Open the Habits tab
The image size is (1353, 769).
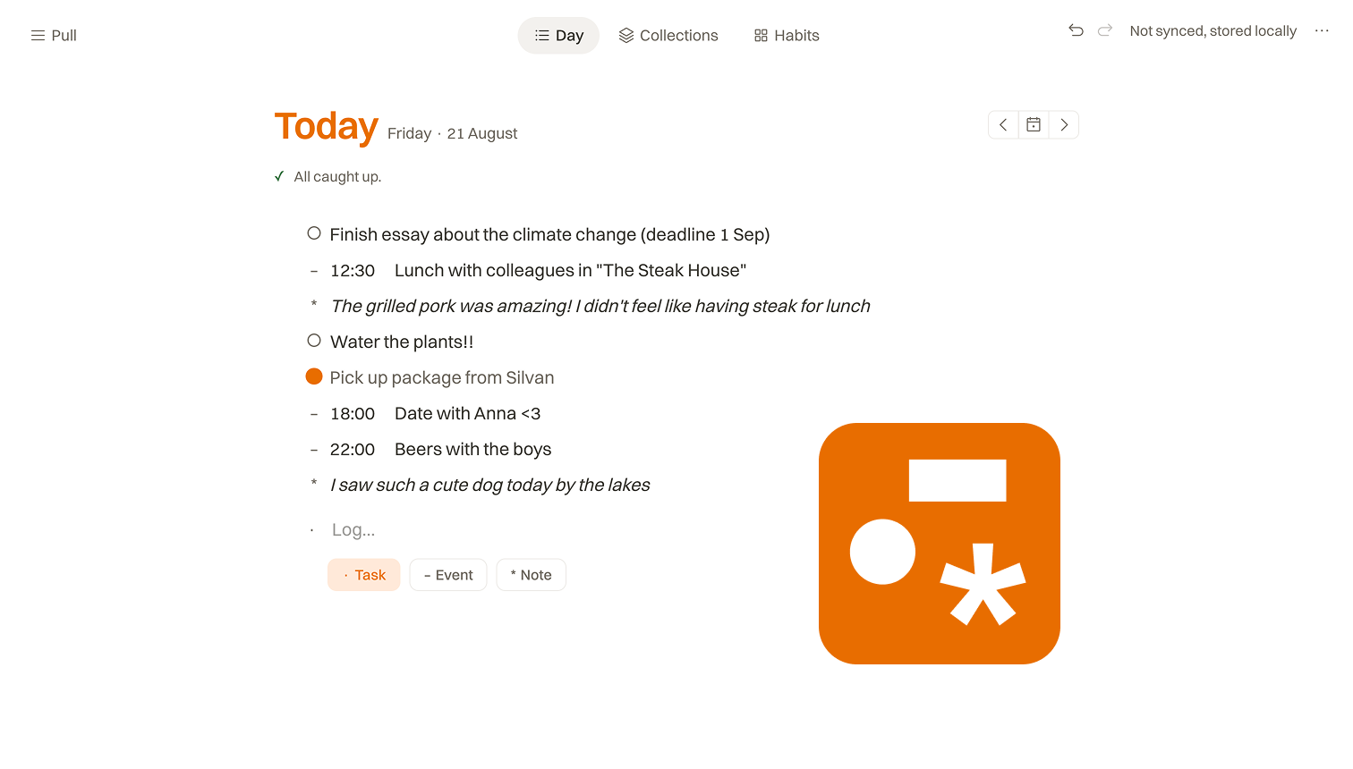tap(787, 36)
